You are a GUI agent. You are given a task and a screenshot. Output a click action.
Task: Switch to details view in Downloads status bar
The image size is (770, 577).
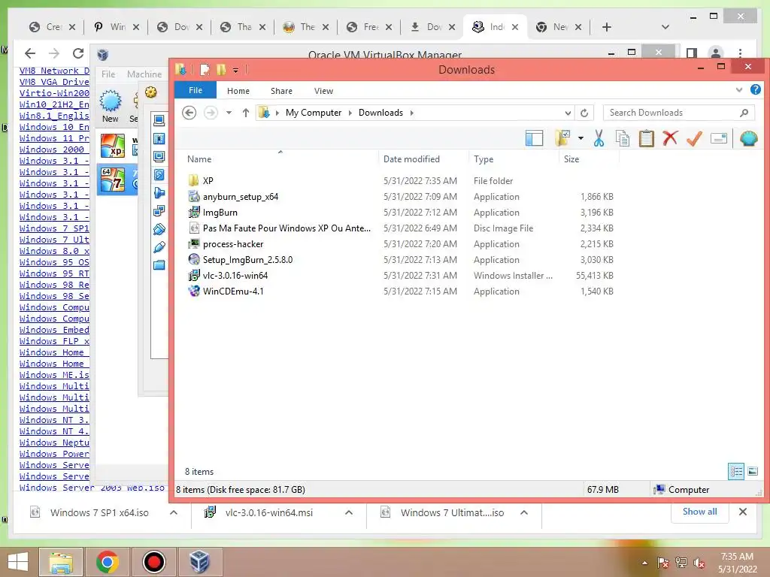point(736,472)
